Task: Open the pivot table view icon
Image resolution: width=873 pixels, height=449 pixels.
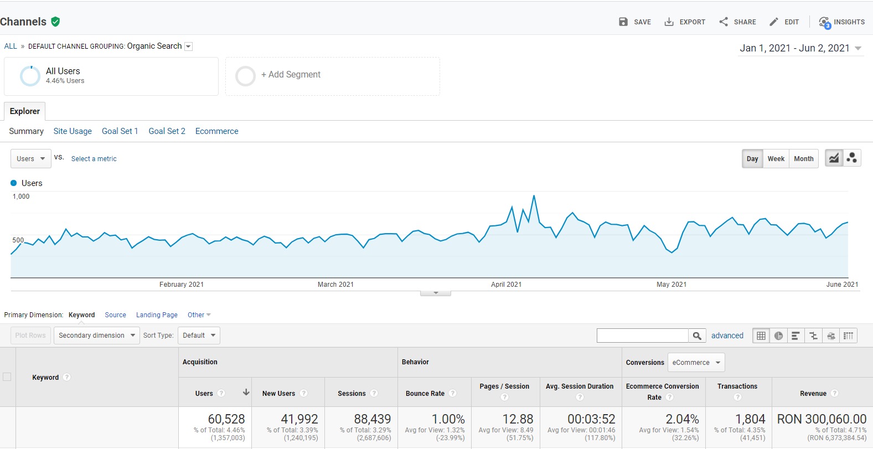Action: click(x=848, y=336)
